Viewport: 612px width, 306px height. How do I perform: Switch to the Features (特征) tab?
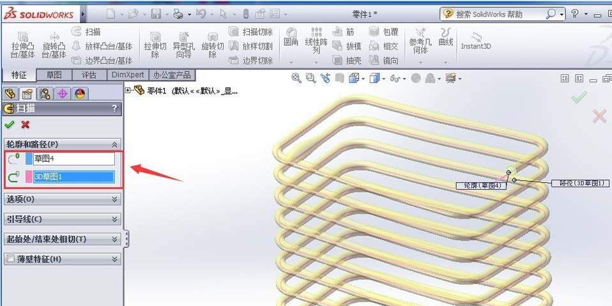pos(19,75)
